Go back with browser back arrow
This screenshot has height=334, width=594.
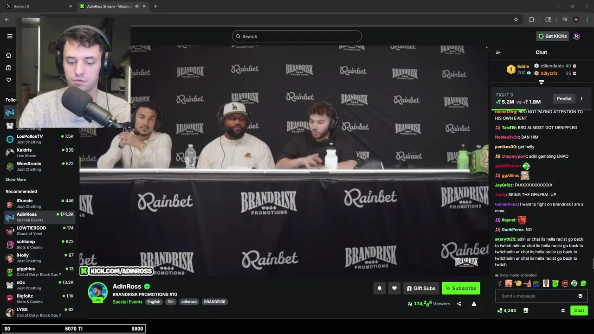[x=6, y=19]
